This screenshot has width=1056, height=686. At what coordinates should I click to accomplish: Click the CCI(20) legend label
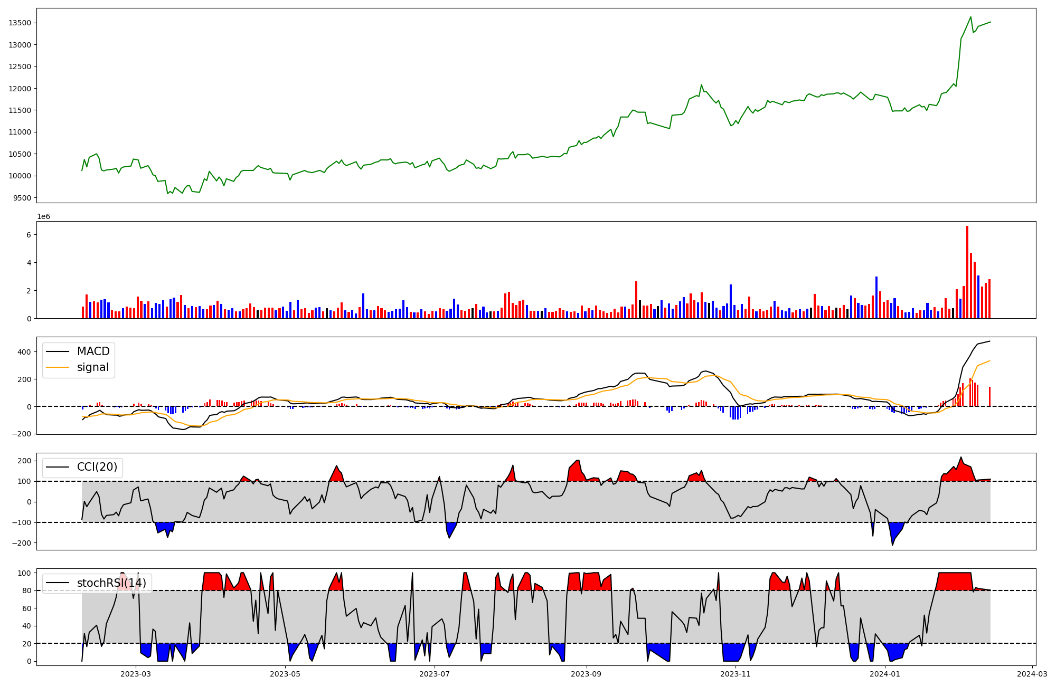[97, 467]
